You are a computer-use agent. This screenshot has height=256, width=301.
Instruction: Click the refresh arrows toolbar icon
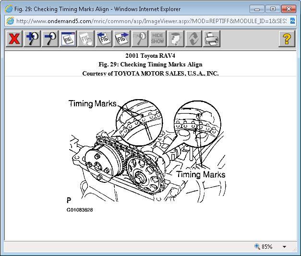pyautogui.click(x=193, y=38)
